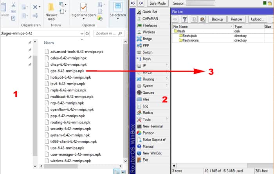Image resolution: width=274 pixels, height=174 pixels.
Task: Click the Nieuwe map button in Explorer
Action: point(51,12)
